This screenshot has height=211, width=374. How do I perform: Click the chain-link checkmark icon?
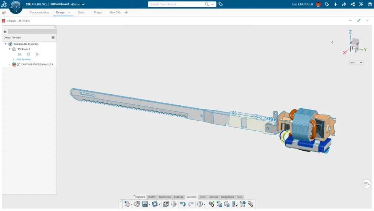pos(211,204)
